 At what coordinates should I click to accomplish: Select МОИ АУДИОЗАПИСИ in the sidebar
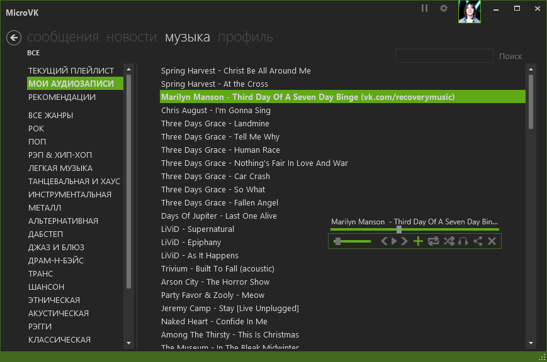click(x=75, y=84)
